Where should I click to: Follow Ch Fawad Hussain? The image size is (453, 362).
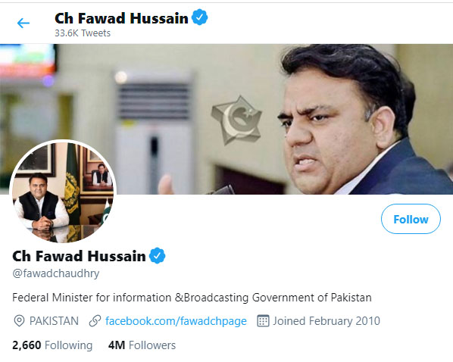point(411,219)
